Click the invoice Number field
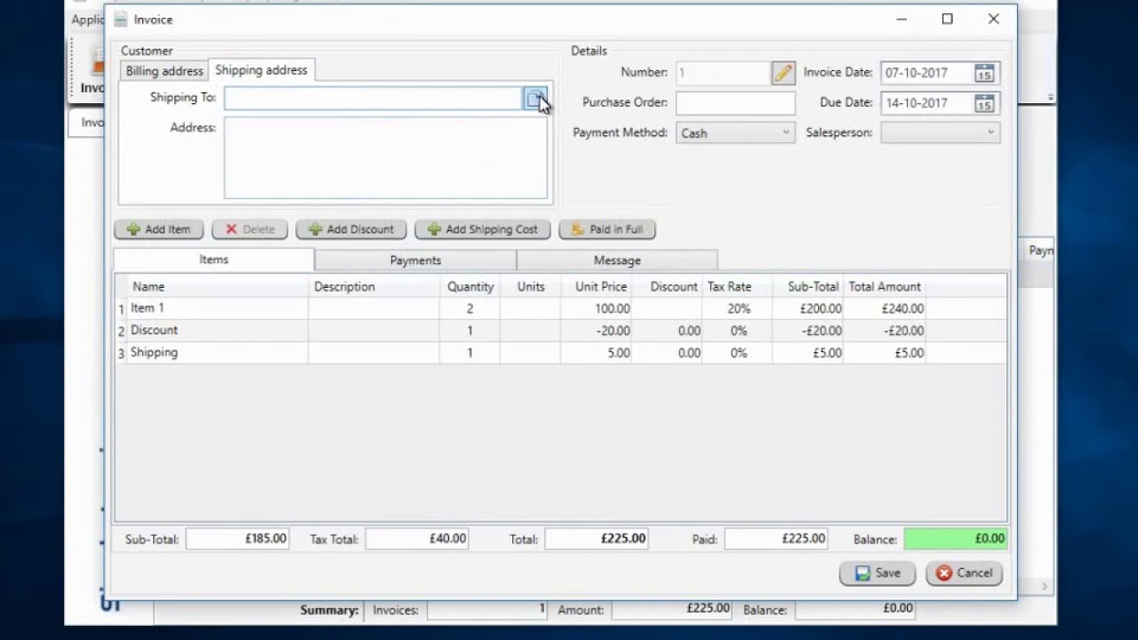 click(723, 73)
